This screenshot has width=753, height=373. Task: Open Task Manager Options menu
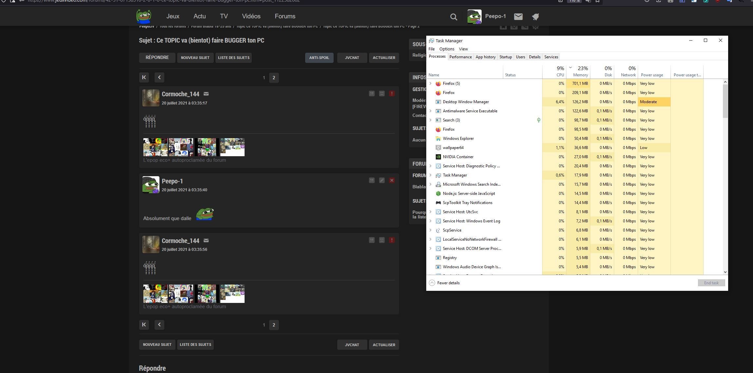click(x=447, y=49)
